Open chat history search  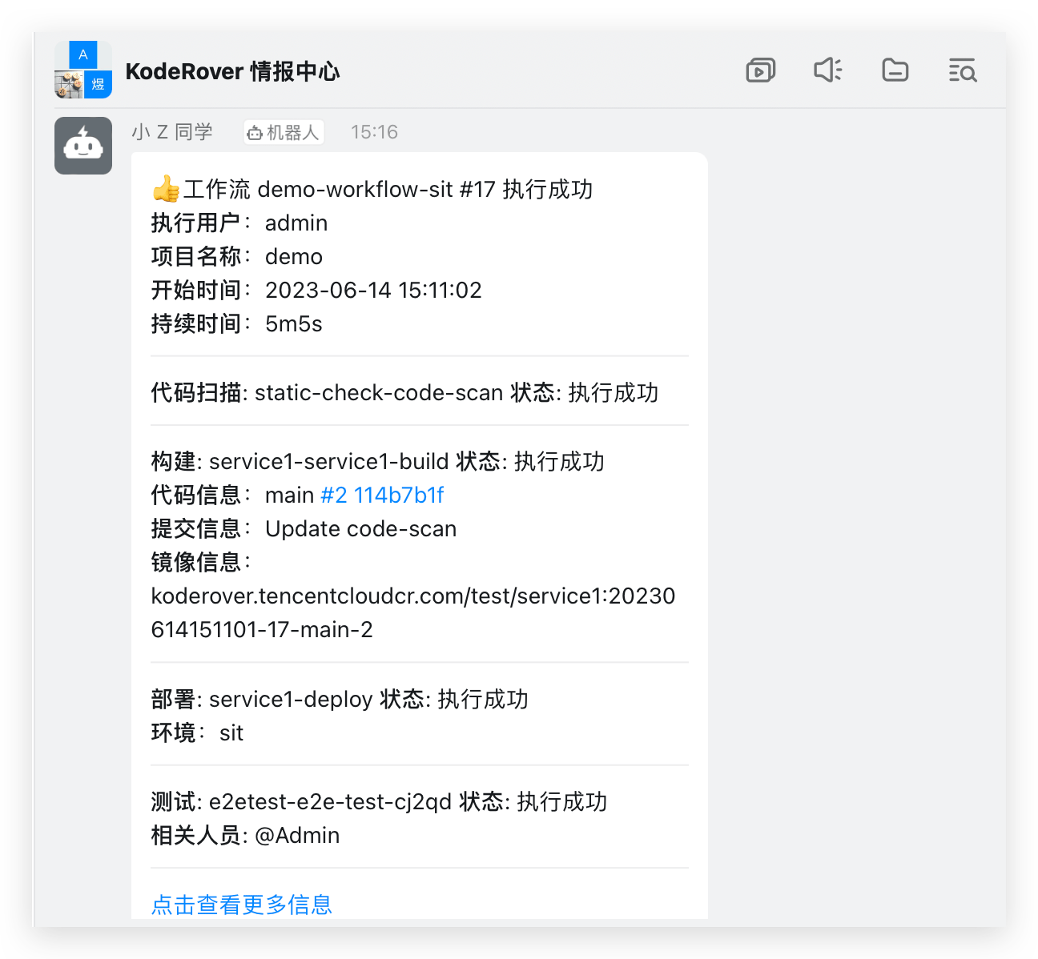click(962, 70)
